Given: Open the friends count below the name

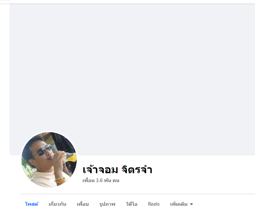Looking at the screenshot, I should (x=101, y=180).
